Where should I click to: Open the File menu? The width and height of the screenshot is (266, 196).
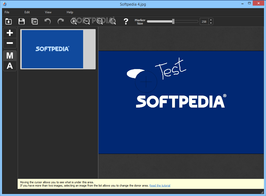click(x=7, y=12)
